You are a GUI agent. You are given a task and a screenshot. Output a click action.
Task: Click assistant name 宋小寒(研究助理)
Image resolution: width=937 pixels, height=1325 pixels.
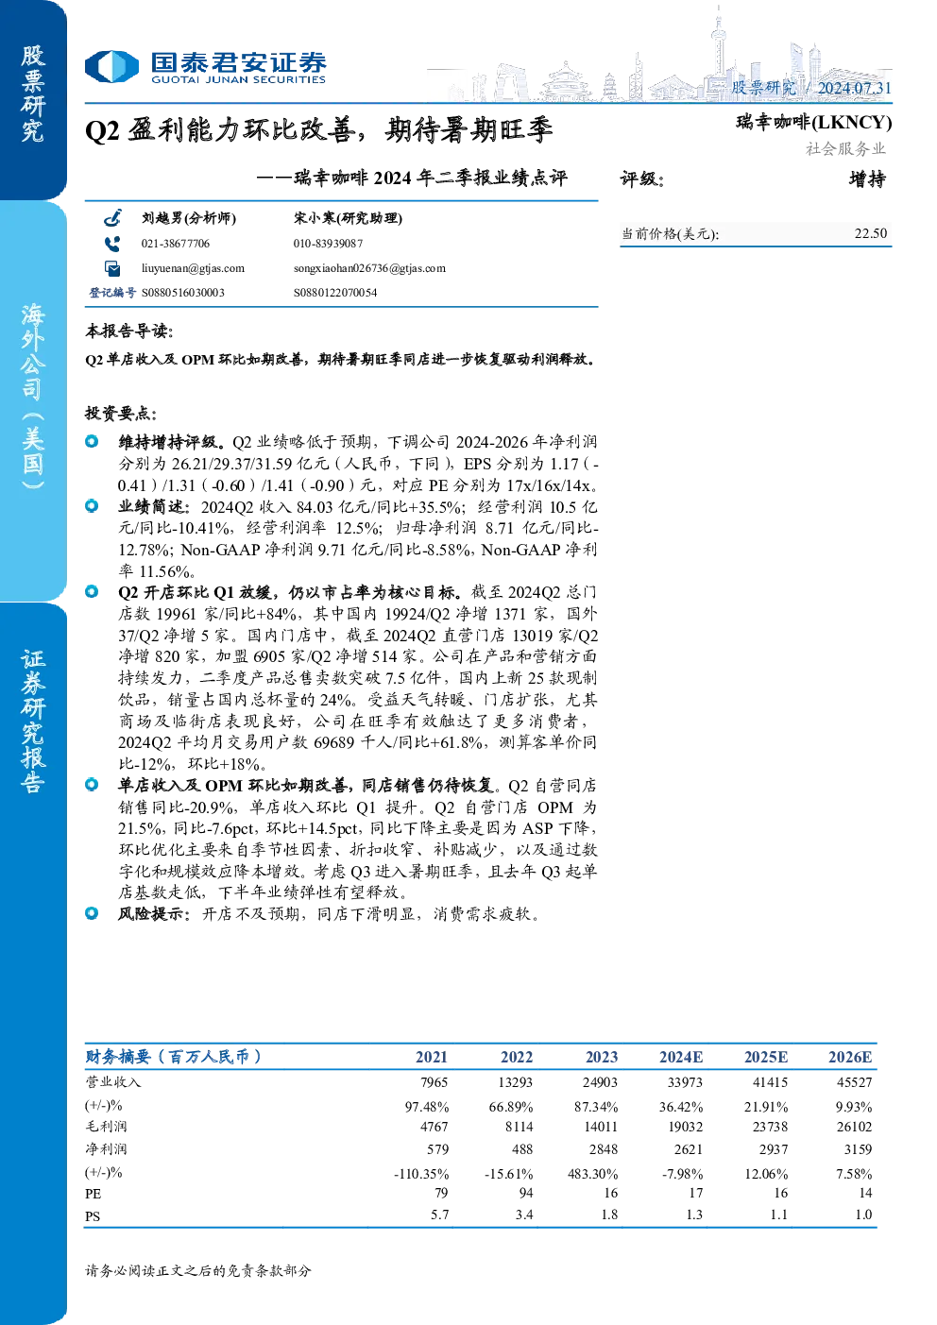348,218
